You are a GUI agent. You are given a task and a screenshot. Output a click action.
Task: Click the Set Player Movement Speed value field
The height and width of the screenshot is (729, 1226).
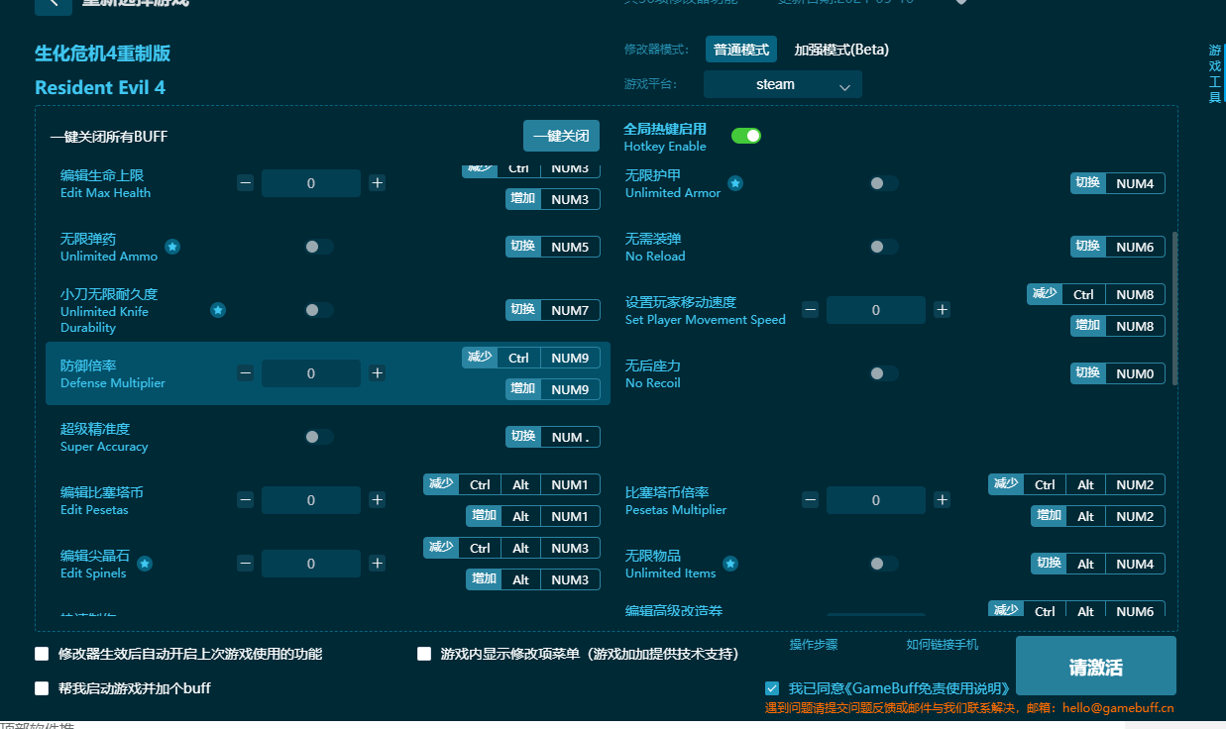(x=876, y=310)
